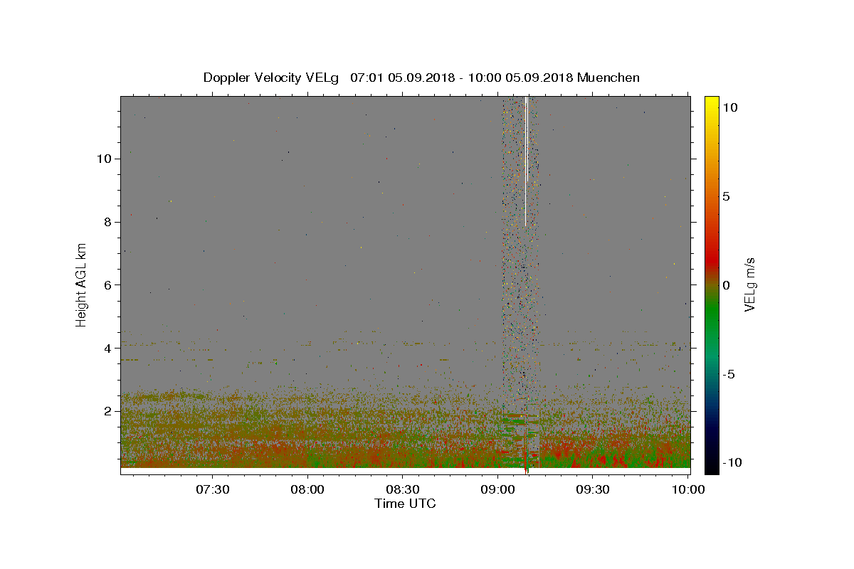Viewport: 854px width, 569px height.
Task: Click the height axis label 4
Action: (109, 349)
